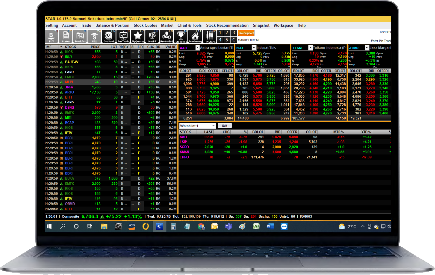Open the RunTrade tool
435x275 pixels.
click(123, 37)
